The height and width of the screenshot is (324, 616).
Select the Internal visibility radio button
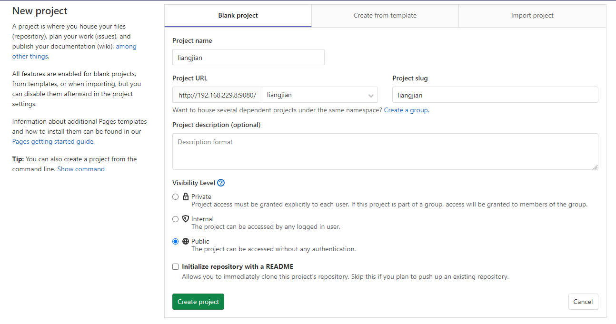point(176,219)
